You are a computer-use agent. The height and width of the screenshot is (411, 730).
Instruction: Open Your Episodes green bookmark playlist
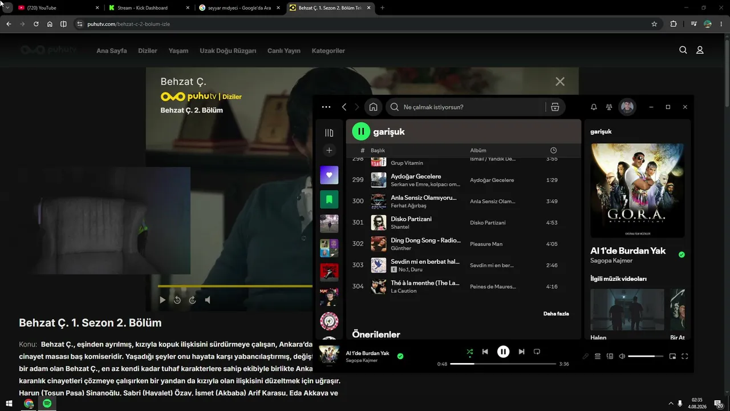(329, 199)
